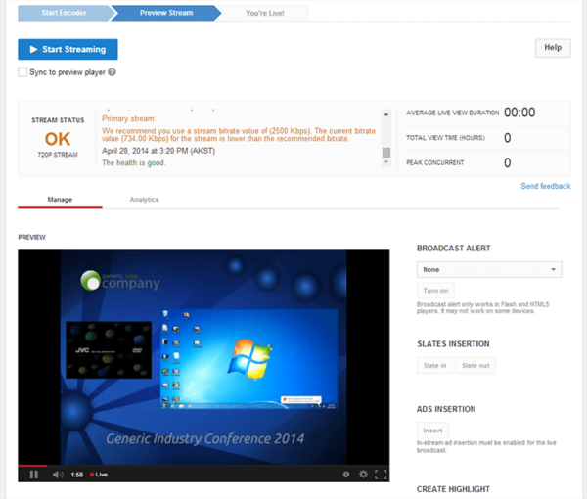Click the stream status scrollbar thumb
Image resolution: width=587 pixels, height=499 pixels.
386,153
